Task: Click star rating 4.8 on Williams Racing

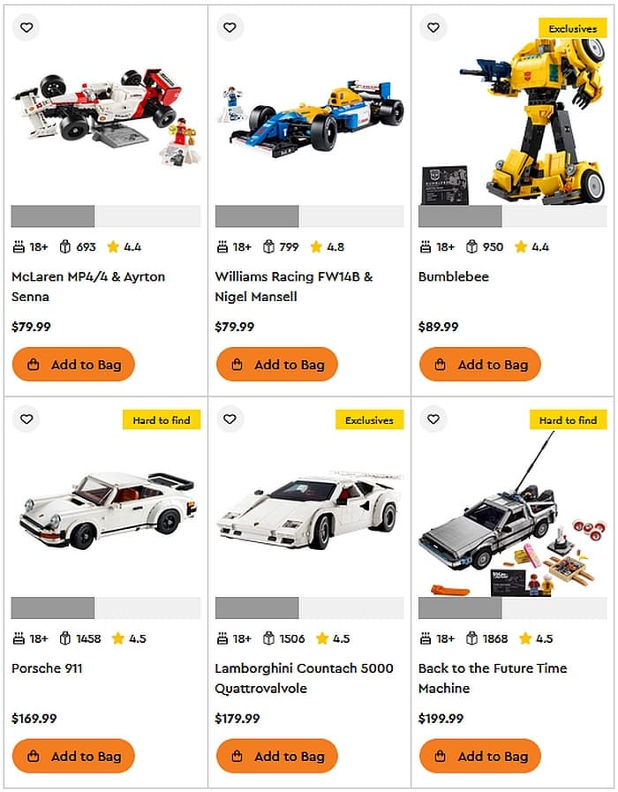Action: tap(328, 247)
